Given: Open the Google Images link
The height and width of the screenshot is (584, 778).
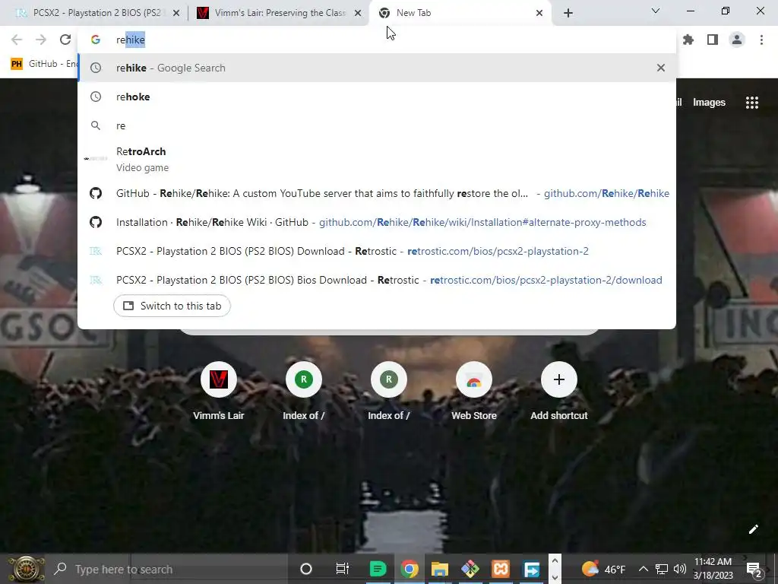Looking at the screenshot, I should [x=709, y=103].
